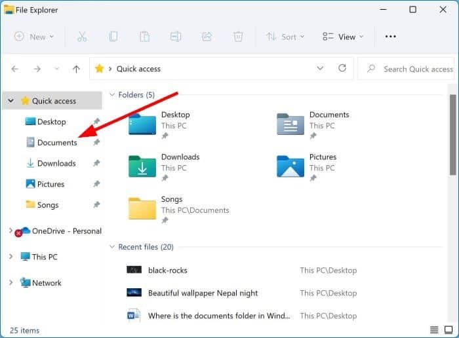Click the star icon in address bar
Viewport: 459px width, 338px height.
100,69
